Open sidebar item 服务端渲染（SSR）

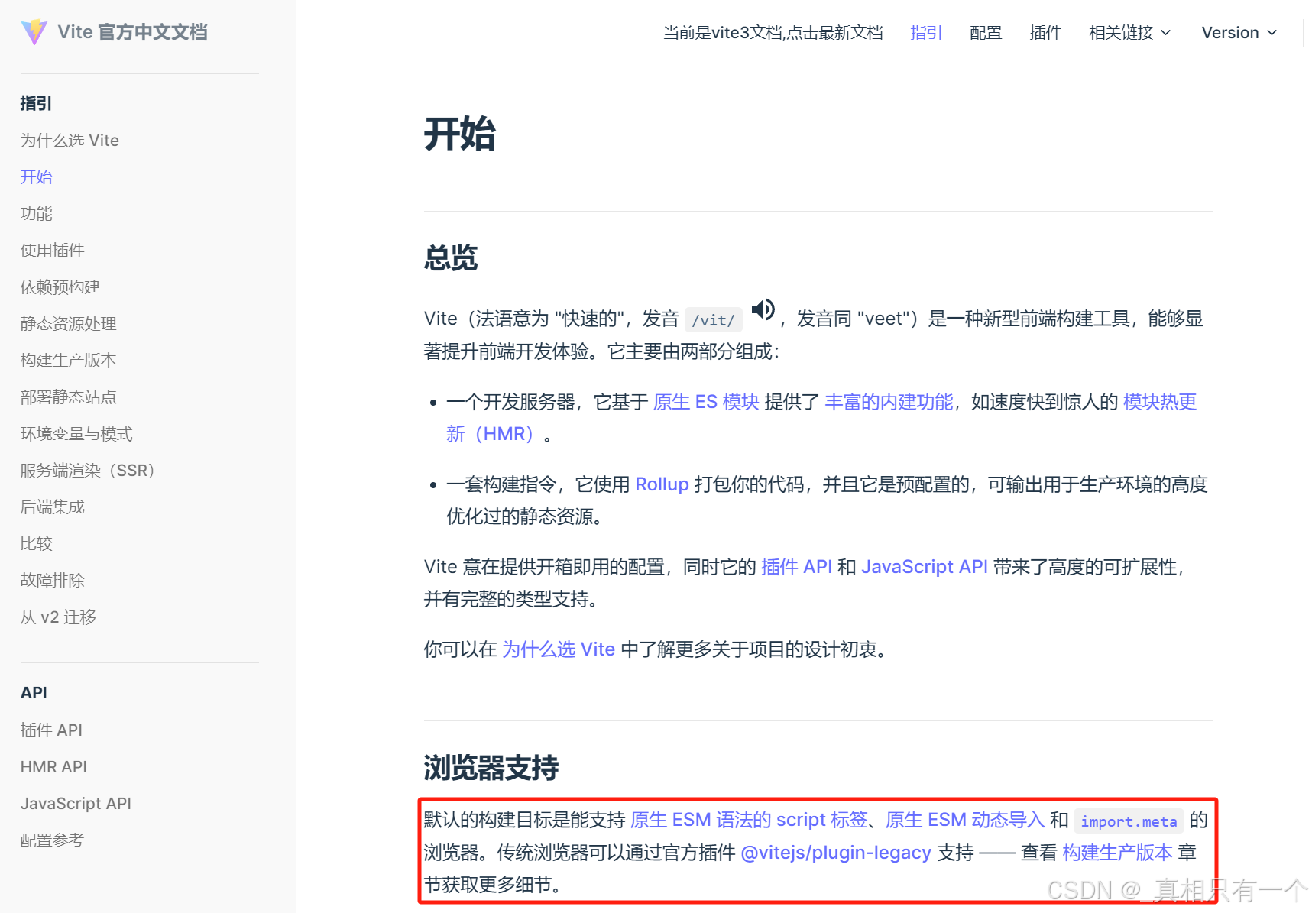click(x=87, y=471)
